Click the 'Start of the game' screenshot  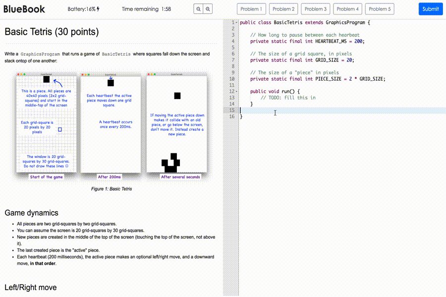click(x=47, y=124)
